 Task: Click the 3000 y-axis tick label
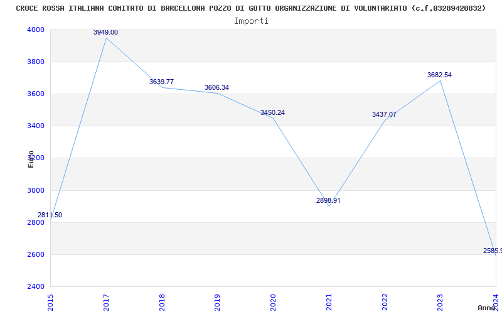tap(36, 190)
